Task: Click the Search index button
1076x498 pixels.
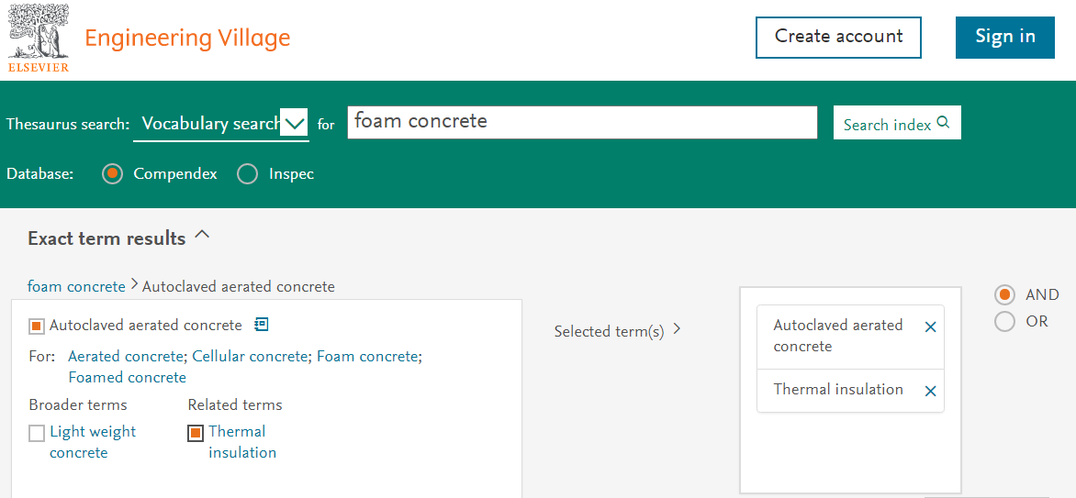Action: (x=896, y=124)
